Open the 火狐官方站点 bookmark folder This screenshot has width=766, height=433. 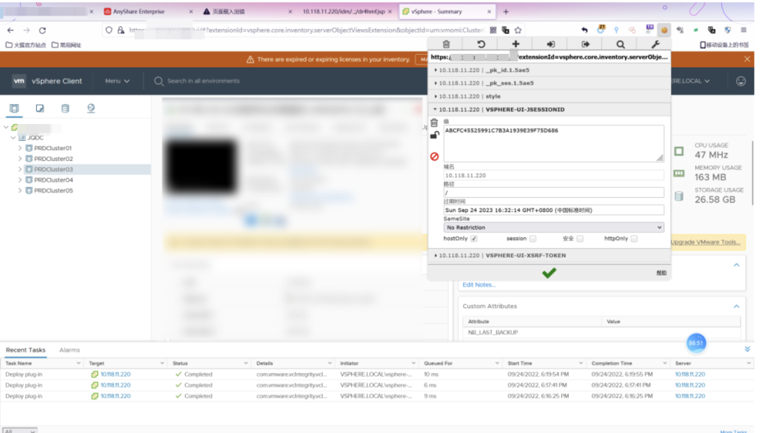(x=26, y=45)
